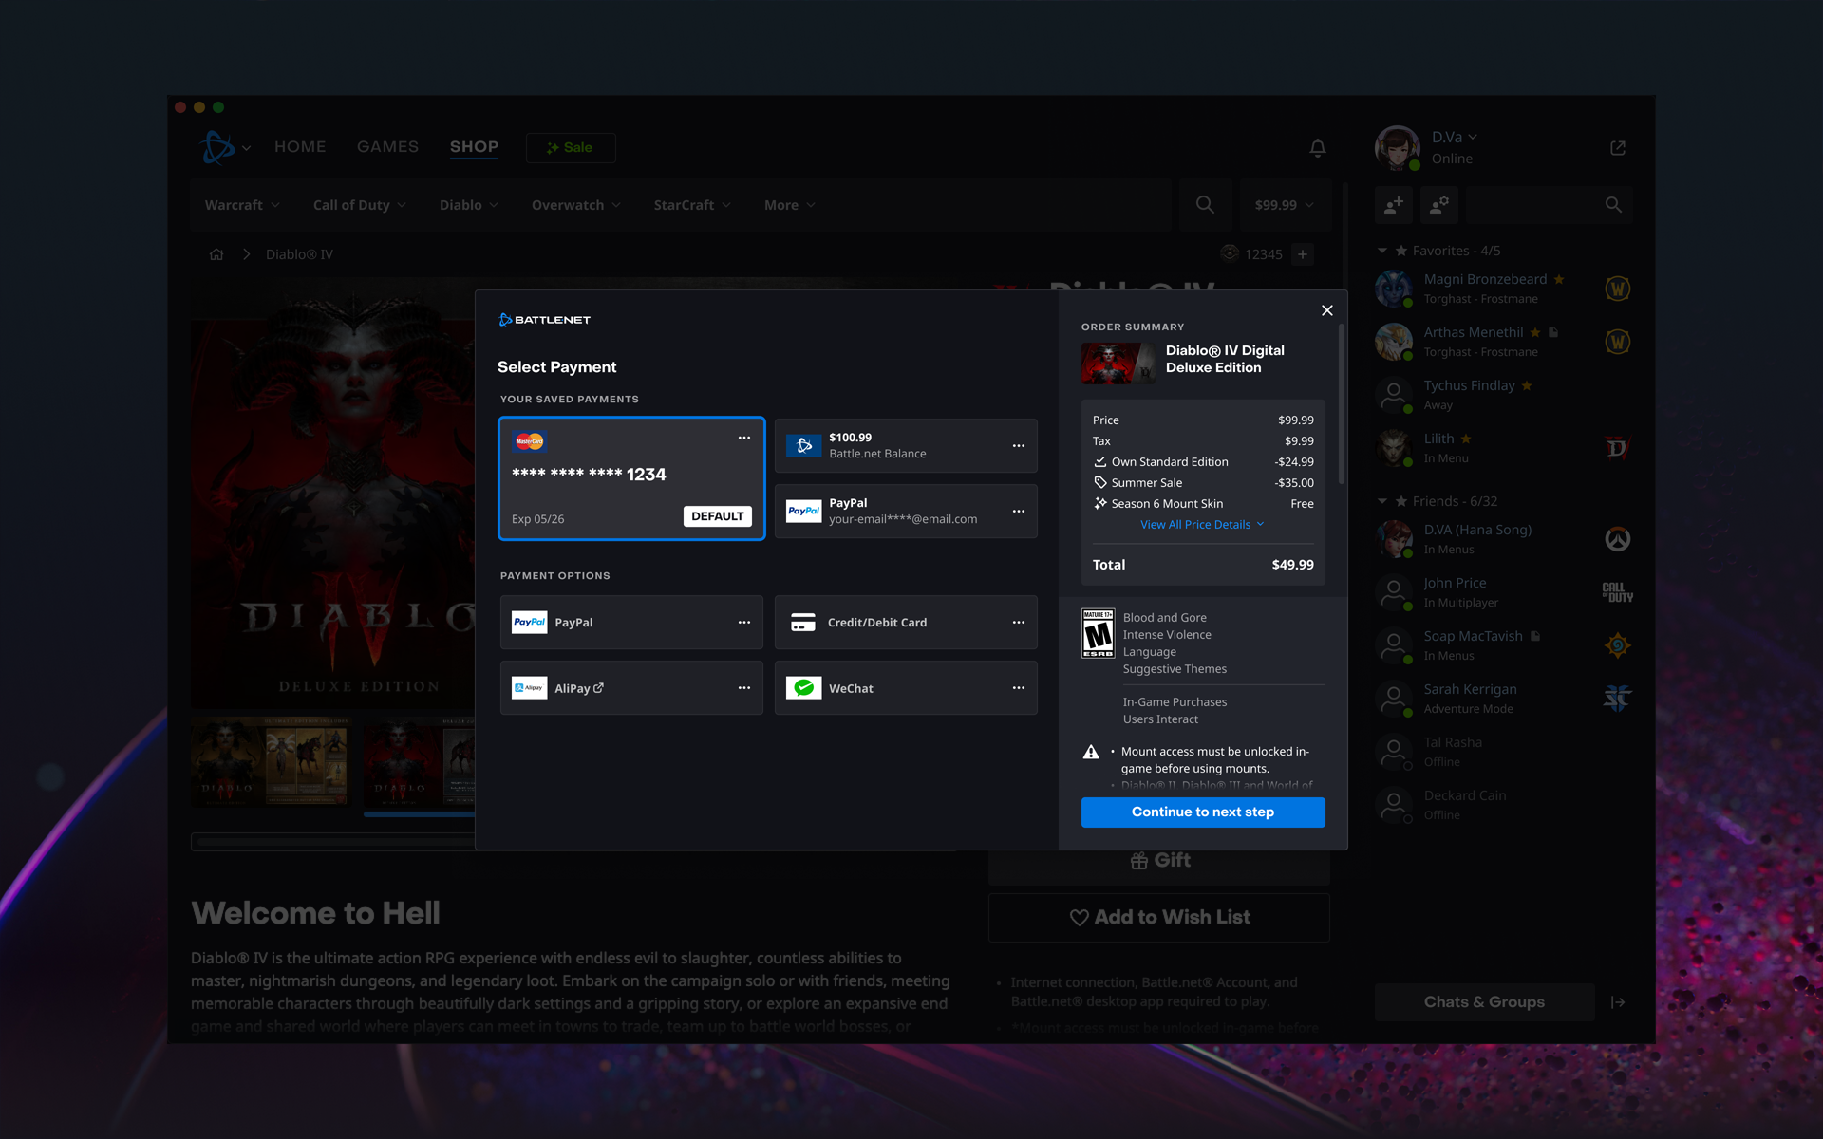Close the Select Payment dialog
This screenshot has width=1823, height=1139.
coord(1327,310)
